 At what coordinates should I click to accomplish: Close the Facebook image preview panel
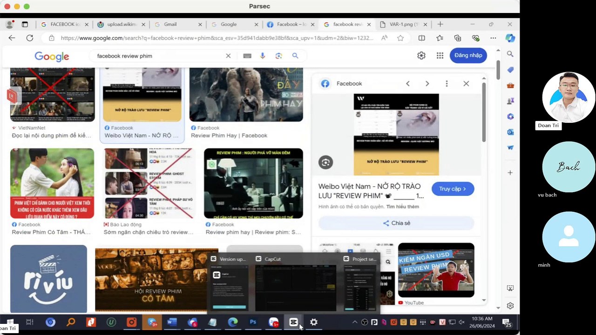pyautogui.click(x=466, y=84)
